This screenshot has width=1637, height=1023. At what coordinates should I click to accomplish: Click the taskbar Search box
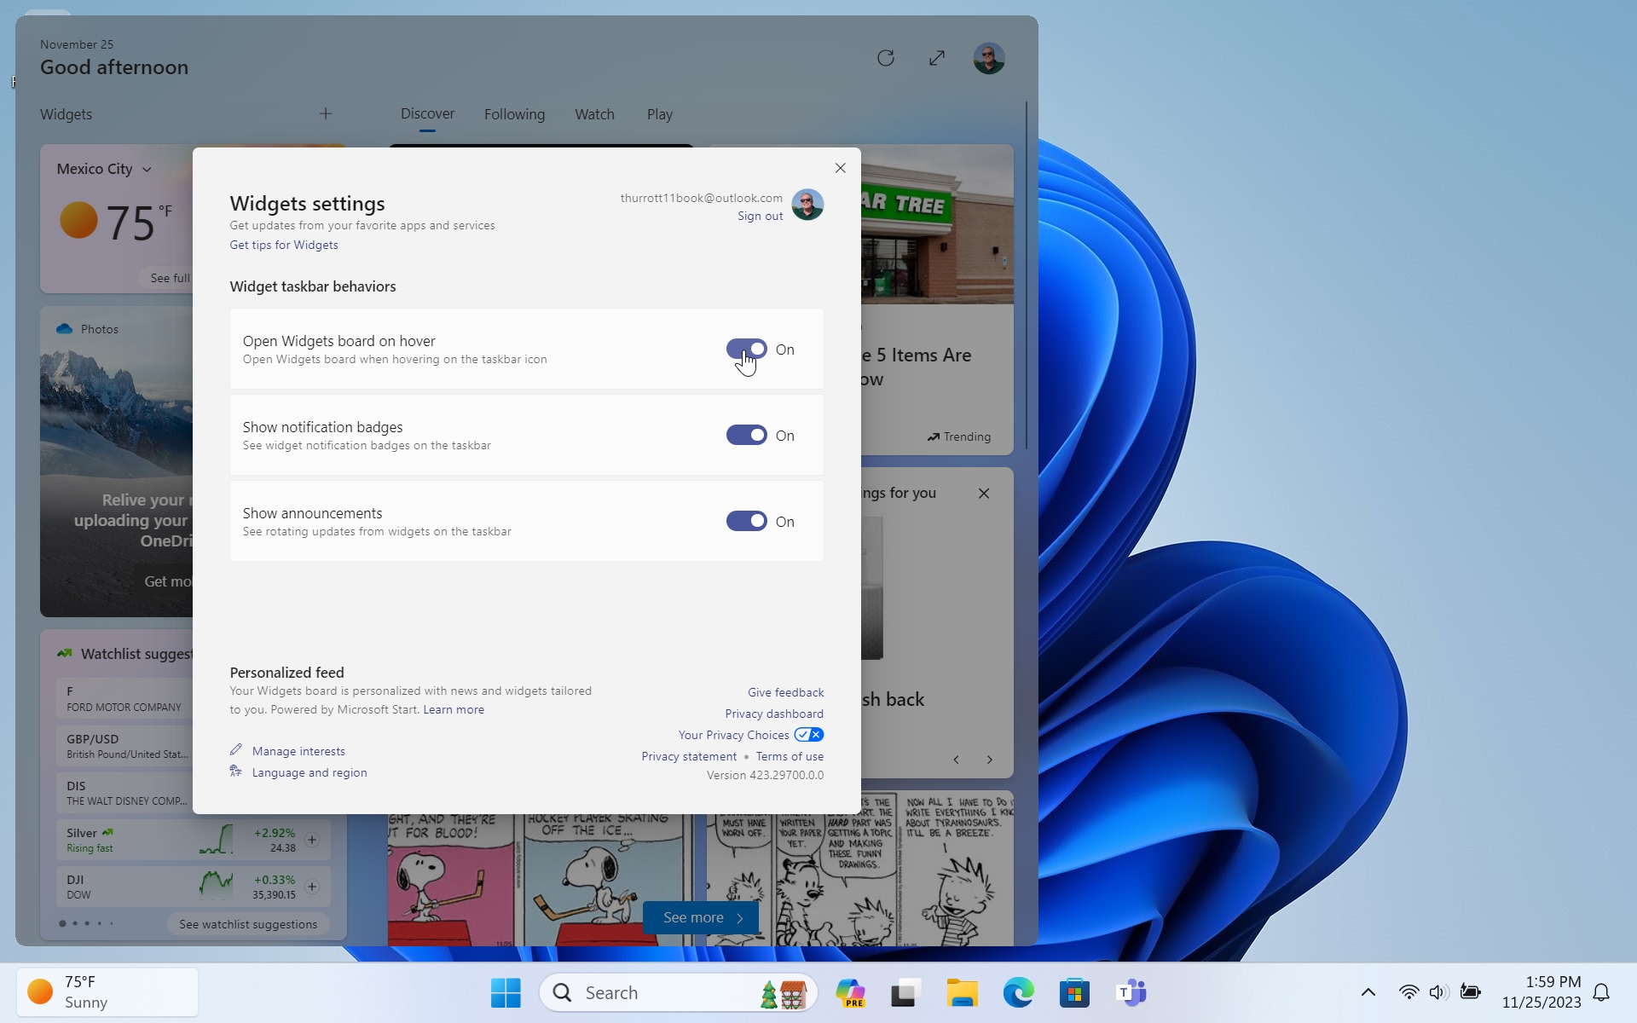point(648,992)
